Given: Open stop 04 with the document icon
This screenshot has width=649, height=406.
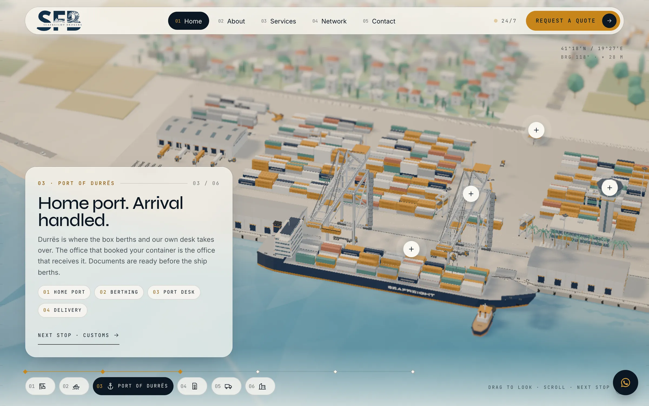Looking at the screenshot, I should pos(192,386).
